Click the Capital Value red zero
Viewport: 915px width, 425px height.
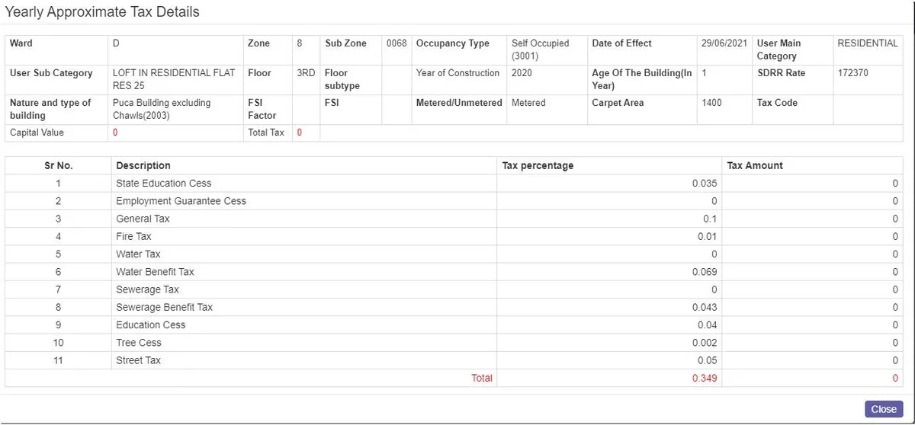coord(115,133)
